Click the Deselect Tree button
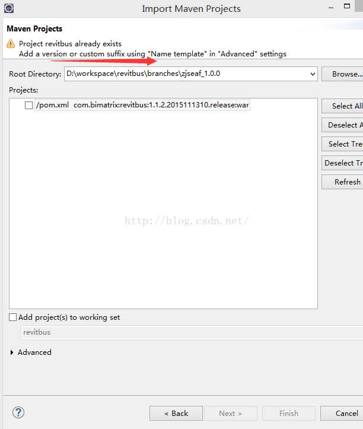This screenshot has width=363, height=429. coord(343,163)
